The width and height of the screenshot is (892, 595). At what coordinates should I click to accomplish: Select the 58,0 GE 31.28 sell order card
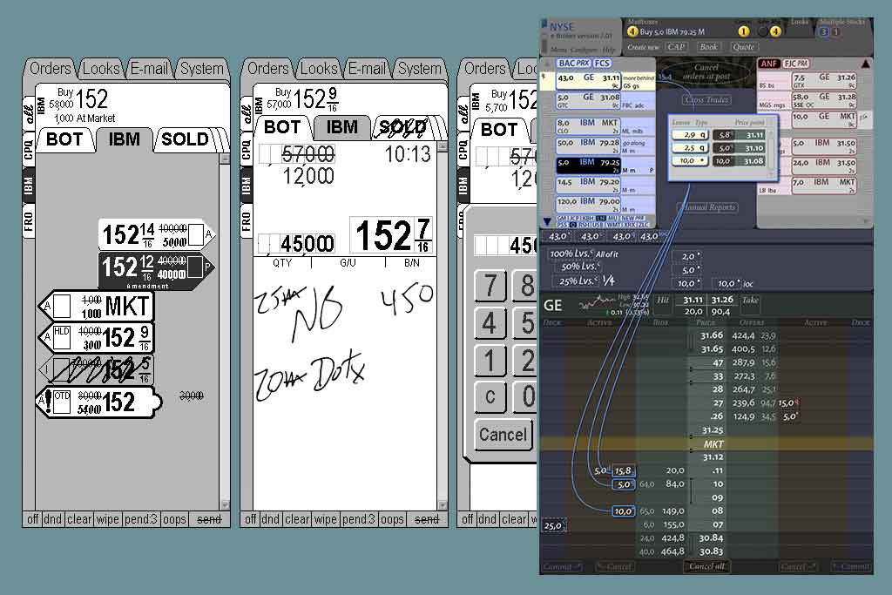[824, 100]
